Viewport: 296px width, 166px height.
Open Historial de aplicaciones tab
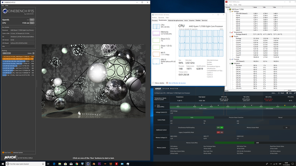click(176, 20)
